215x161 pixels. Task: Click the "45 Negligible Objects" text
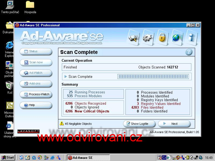point(78,124)
